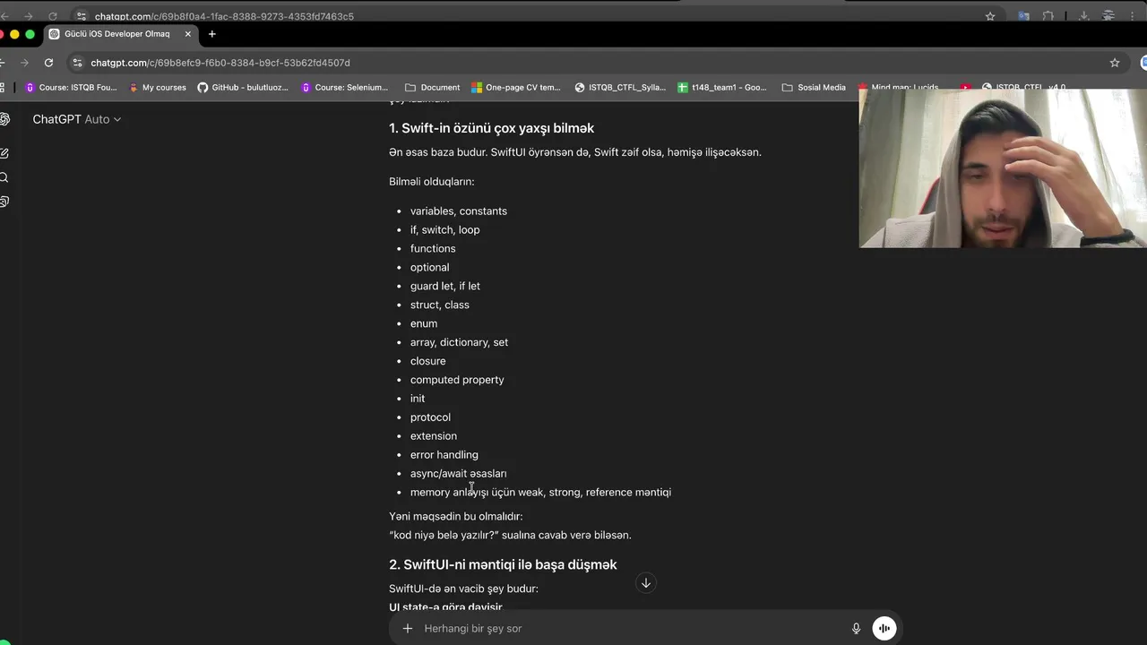Jump to latest message with down arrow
1147x645 pixels.
coord(645,583)
